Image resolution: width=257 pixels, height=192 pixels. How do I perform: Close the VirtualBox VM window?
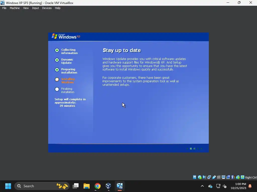251,3
